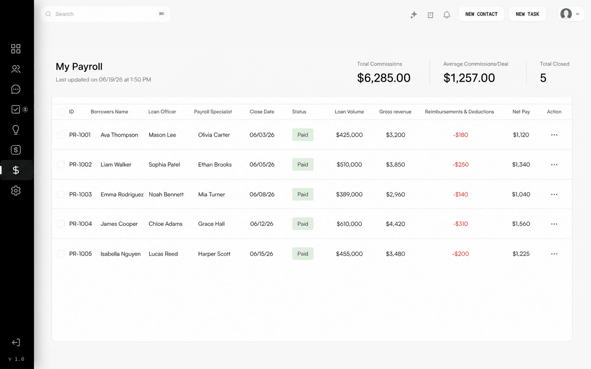
Task: Select the Payroll dollar tab in sidebar
Action: 16,170
